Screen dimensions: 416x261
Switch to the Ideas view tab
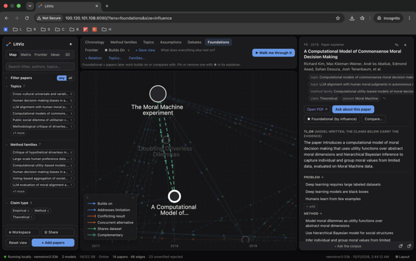(x=55, y=55)
